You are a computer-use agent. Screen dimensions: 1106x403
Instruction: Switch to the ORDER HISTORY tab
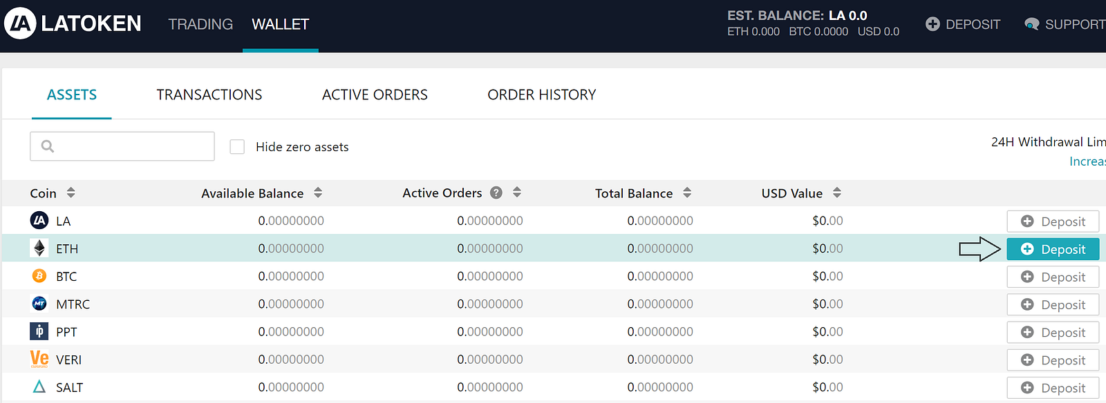[542, 95]
